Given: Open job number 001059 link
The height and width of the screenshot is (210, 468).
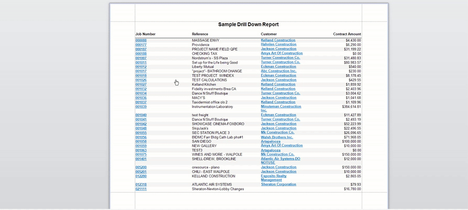Looking at the screenshot, I should coord(141,146).
